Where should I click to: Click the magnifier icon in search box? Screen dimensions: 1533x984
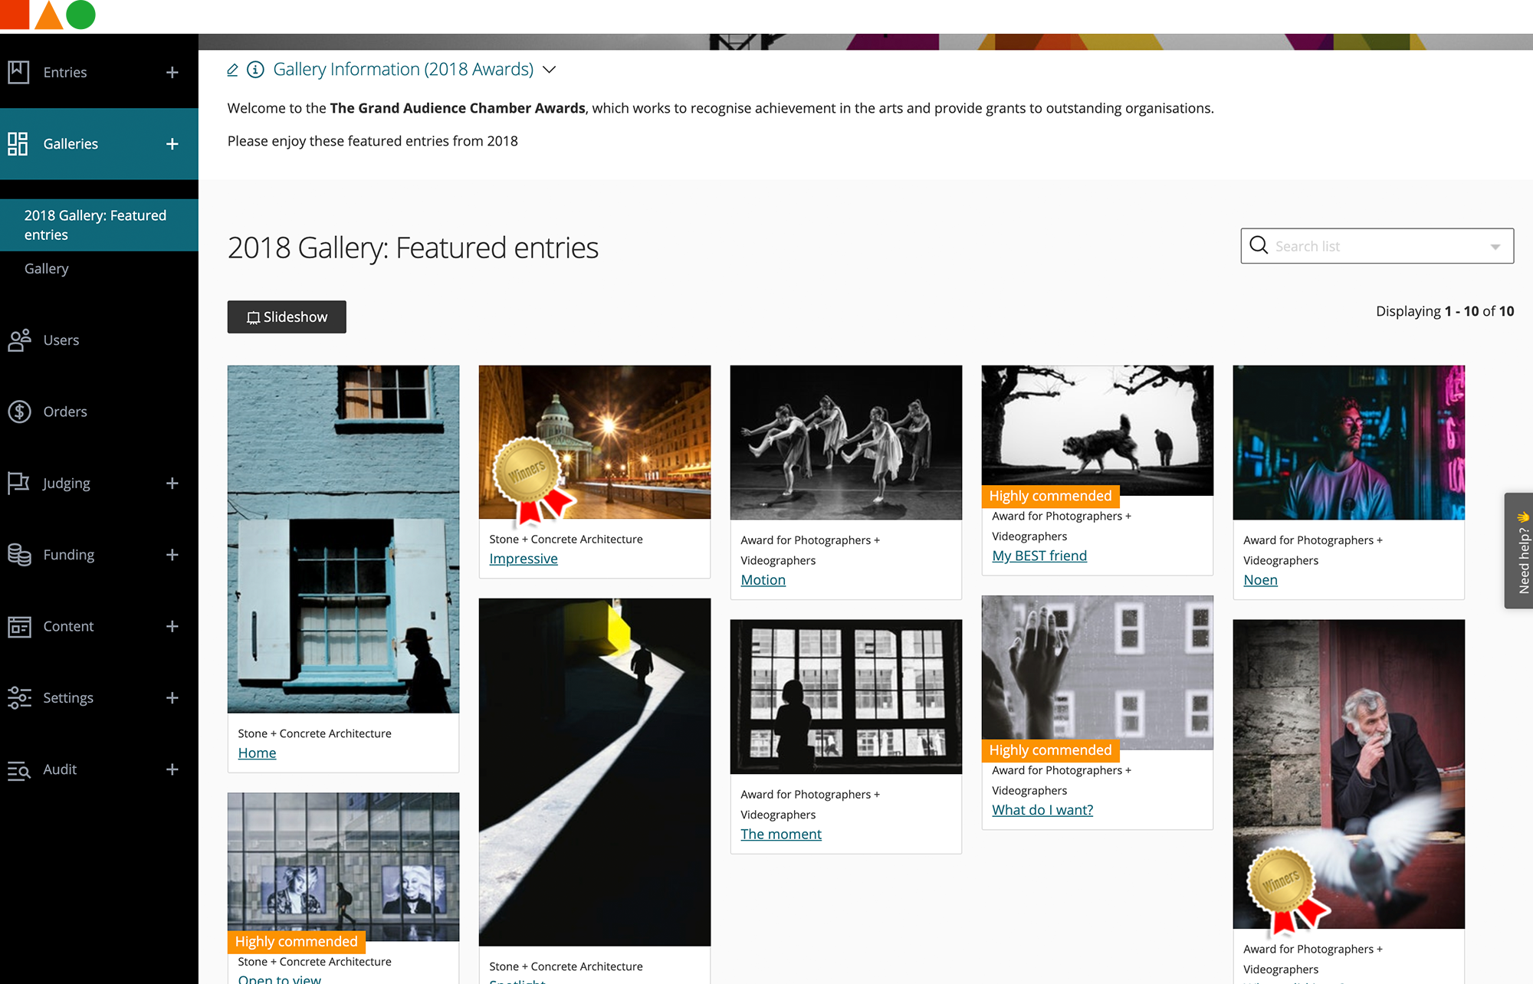1259,245
